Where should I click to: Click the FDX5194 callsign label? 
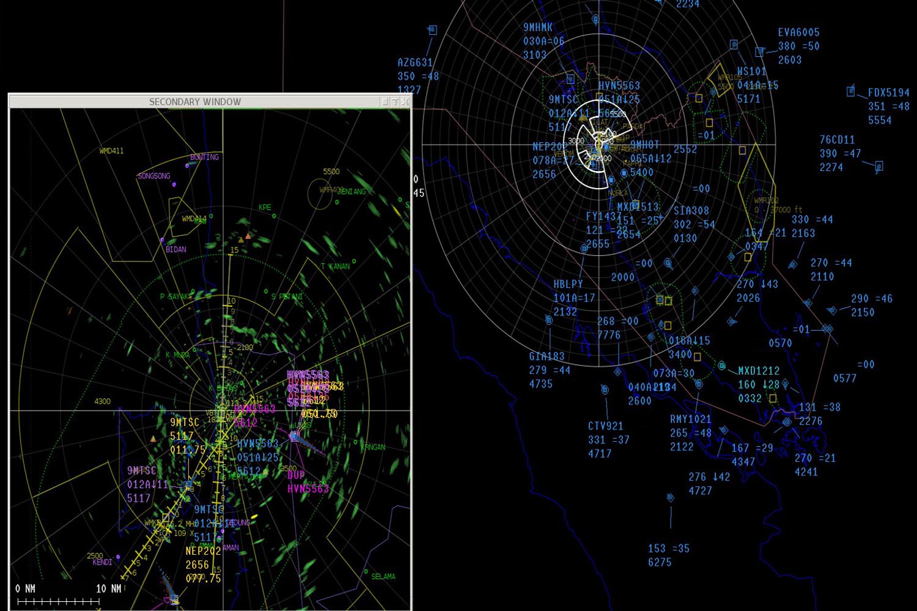(889, 93)
